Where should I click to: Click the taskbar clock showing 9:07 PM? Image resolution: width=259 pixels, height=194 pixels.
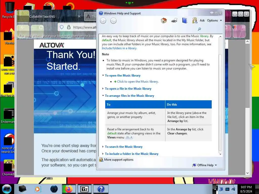246,189
